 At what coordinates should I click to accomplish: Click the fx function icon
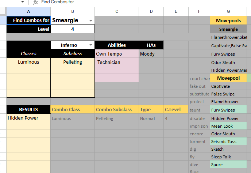click(x=35, y=2)
